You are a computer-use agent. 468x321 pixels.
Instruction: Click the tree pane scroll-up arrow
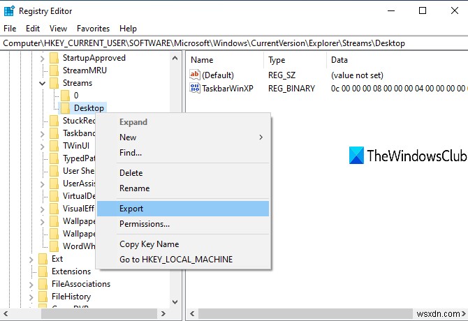point(175,58)
